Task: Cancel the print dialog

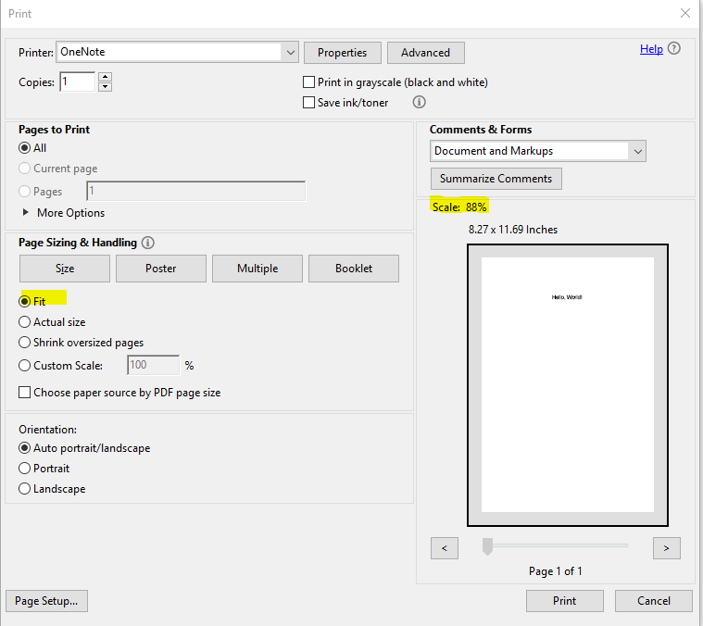Action: (x=654, y=601)
